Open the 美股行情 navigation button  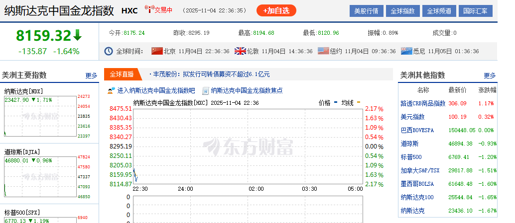pos(366,11)
